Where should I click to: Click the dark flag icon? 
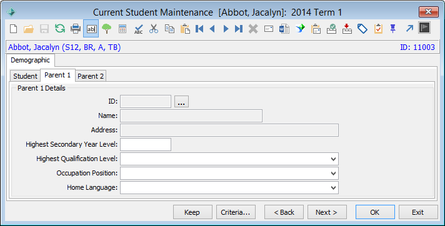(424, 28)
